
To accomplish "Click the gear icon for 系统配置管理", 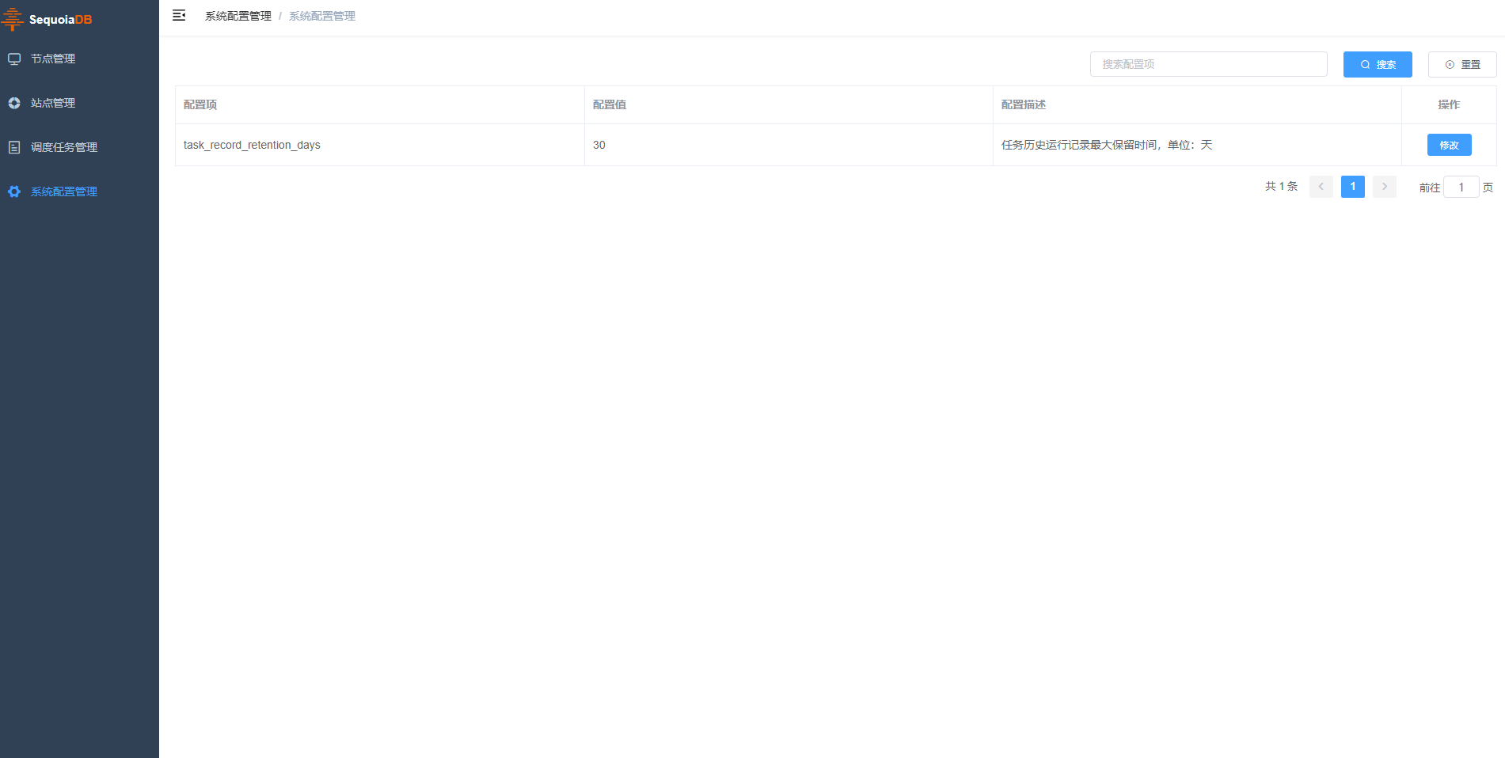I will (14, 191).
